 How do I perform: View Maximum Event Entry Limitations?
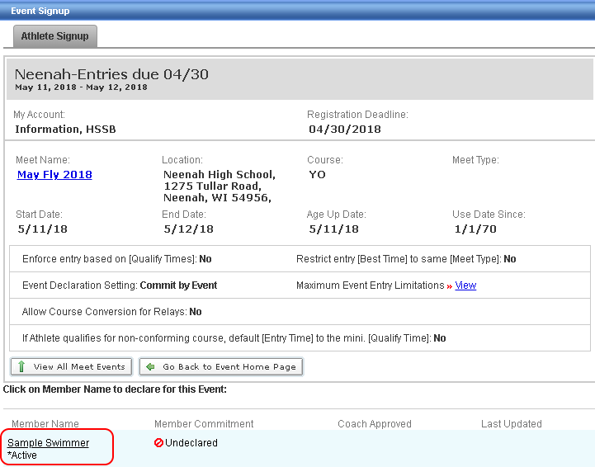[x=465, y=285]
